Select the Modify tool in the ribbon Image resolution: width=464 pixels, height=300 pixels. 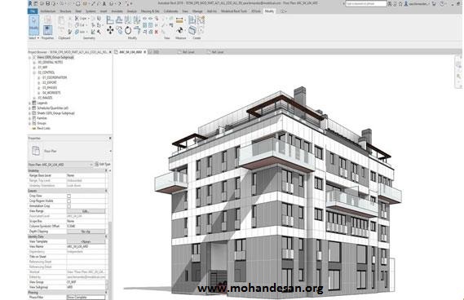click(33, 24)
